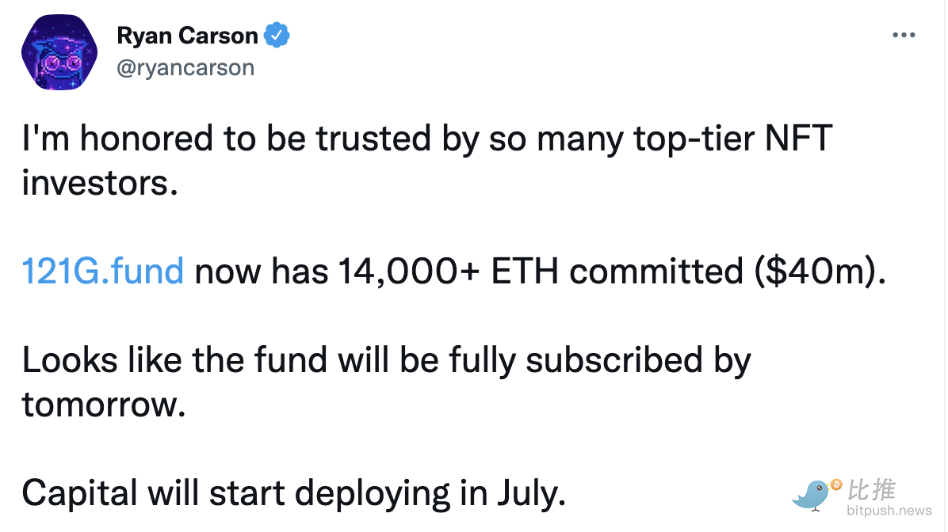The width and height of the screenshot is (948, 532).
Task: Click the "14,000+" figure in tweet
Action: pos(408,271)
